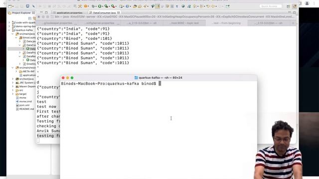Click the Open Task folder toolbar icon
The height and width of the screenshot is (179, 319).
coord(140,6)
